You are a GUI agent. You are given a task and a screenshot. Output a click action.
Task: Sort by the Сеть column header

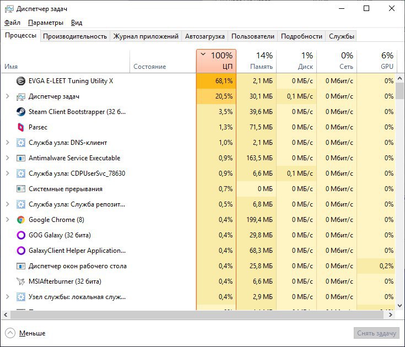pyautogui.click(x=337, y=61)
